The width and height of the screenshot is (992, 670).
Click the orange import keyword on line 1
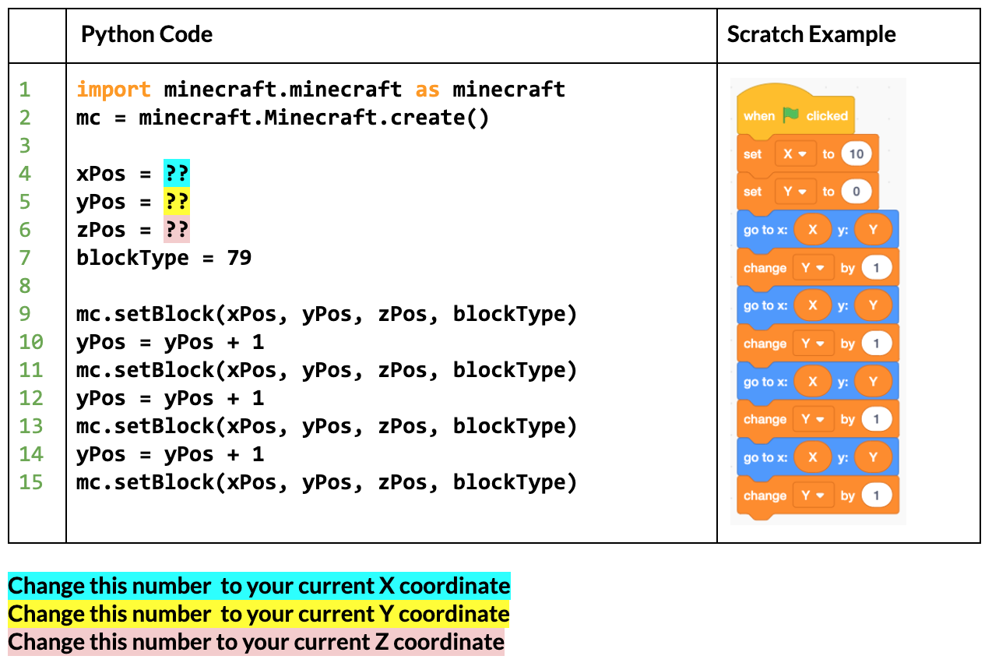coord(114,90)
